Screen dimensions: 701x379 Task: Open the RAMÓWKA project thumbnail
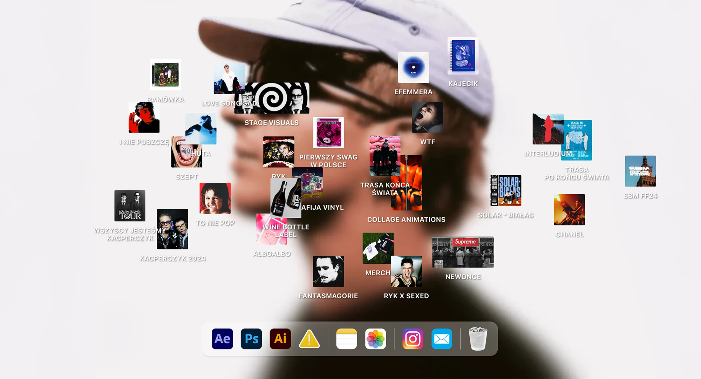click(165, 75)
